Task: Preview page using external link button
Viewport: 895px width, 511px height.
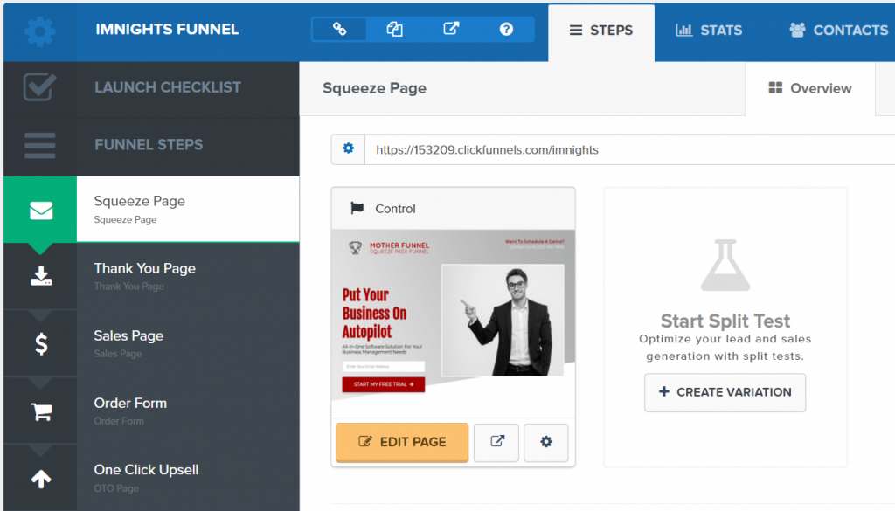Action: [x=496, y=442]
